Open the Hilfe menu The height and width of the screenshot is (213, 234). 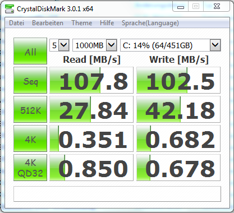point(107,23)
